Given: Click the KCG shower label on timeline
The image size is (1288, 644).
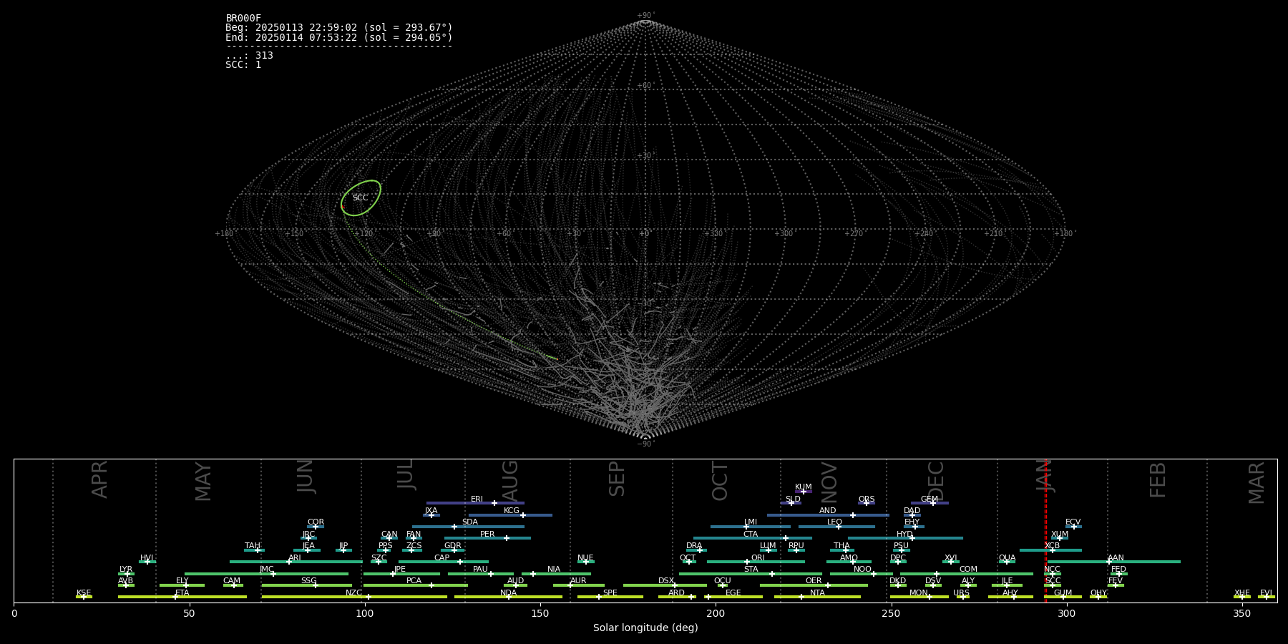Looking at the screenshot, I should [512, 511].
